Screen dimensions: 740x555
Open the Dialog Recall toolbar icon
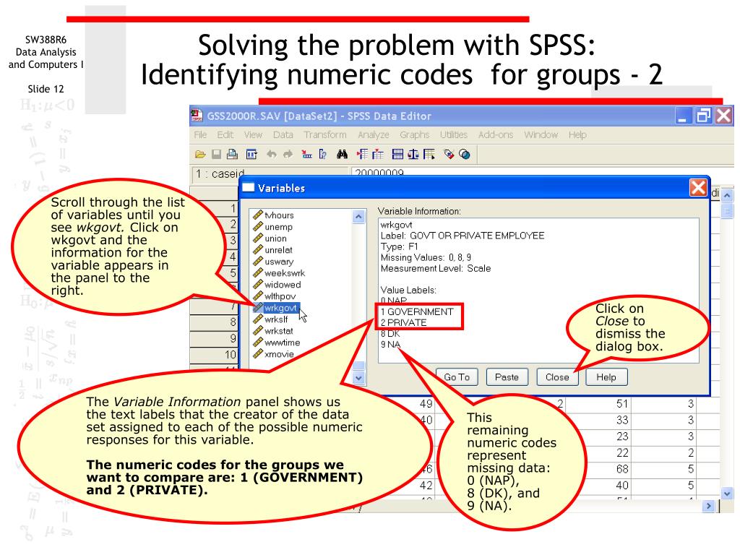click(x=251, y=155)
